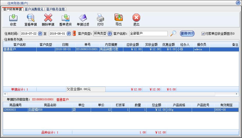The image size is (242, 138).
Task: Click the 客户名称 input field
Action: [148, 34]
